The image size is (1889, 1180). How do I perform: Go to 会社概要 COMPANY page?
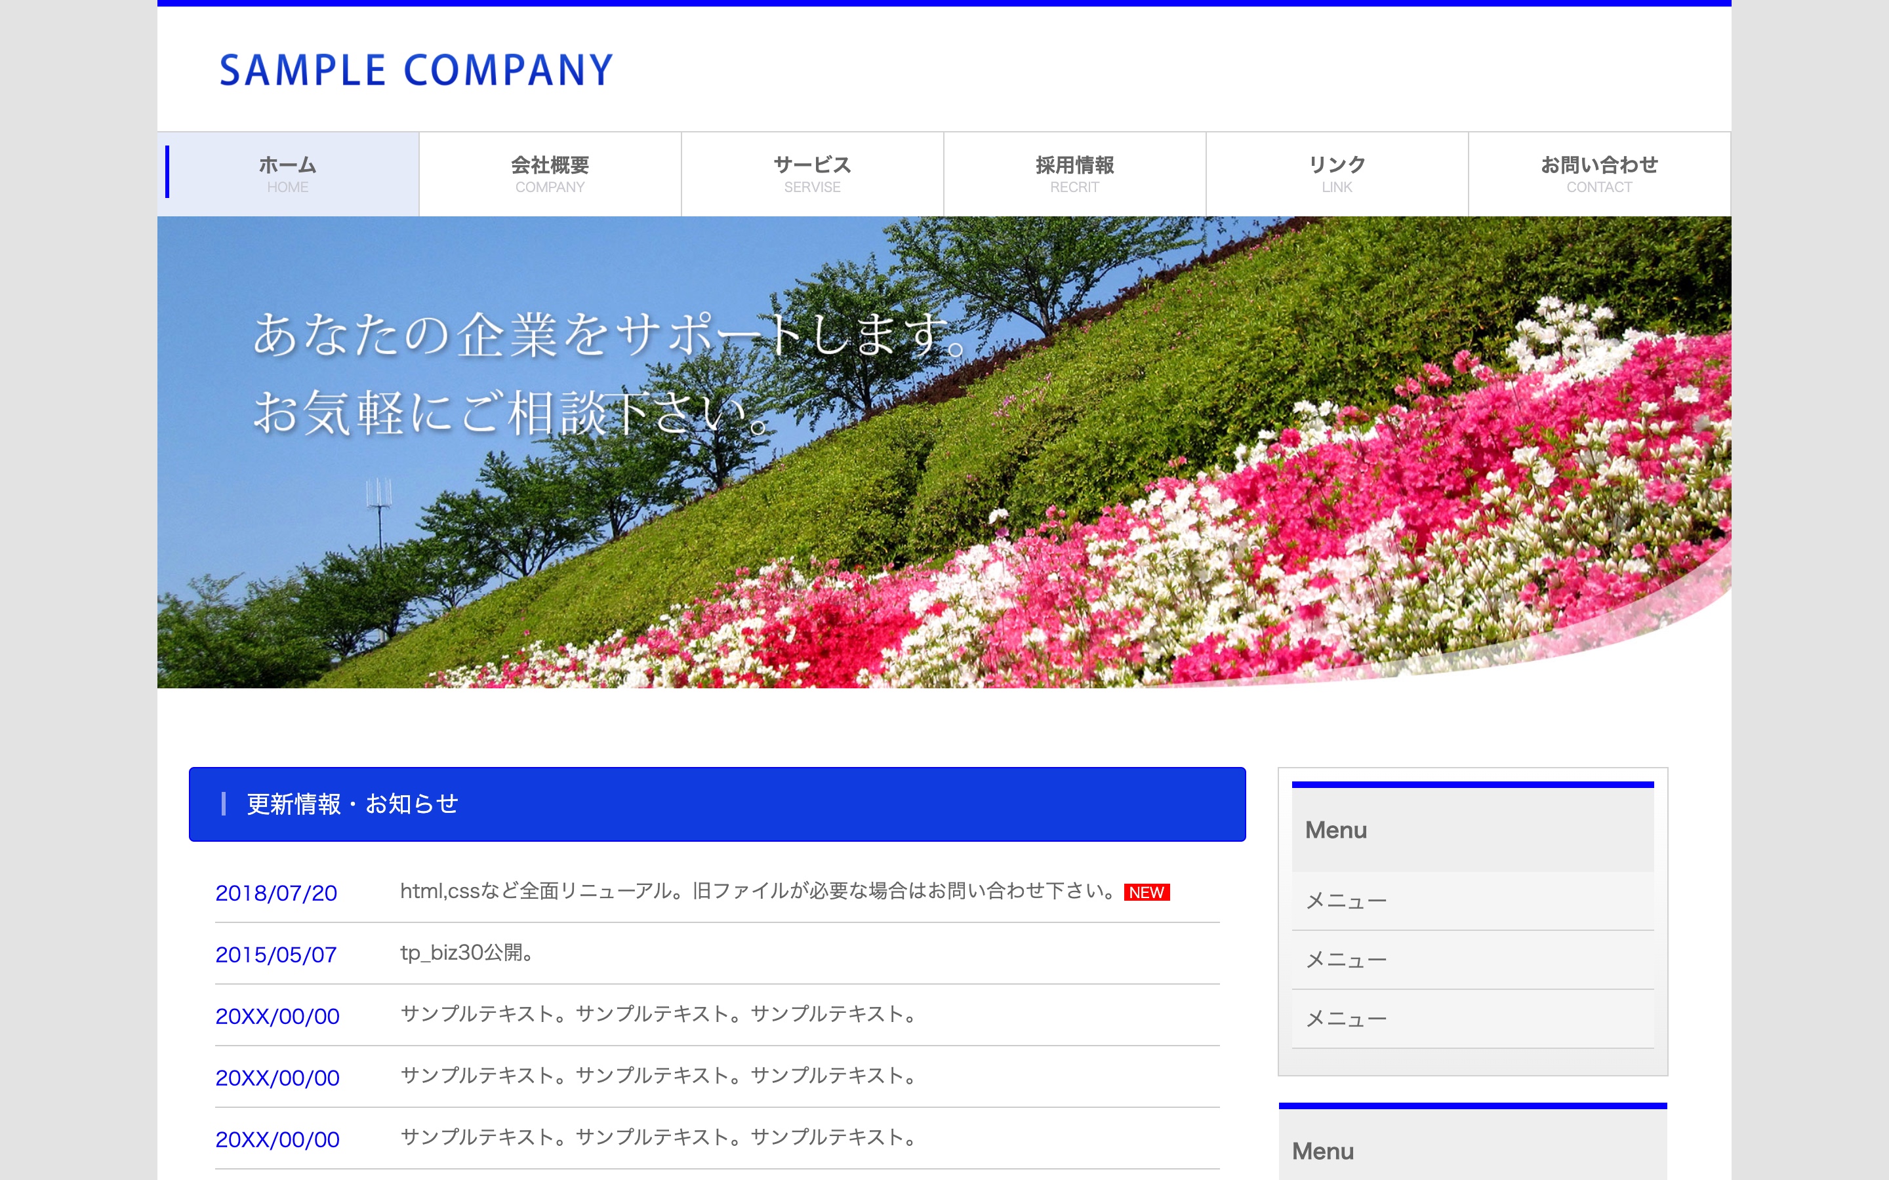coord(550,174)
